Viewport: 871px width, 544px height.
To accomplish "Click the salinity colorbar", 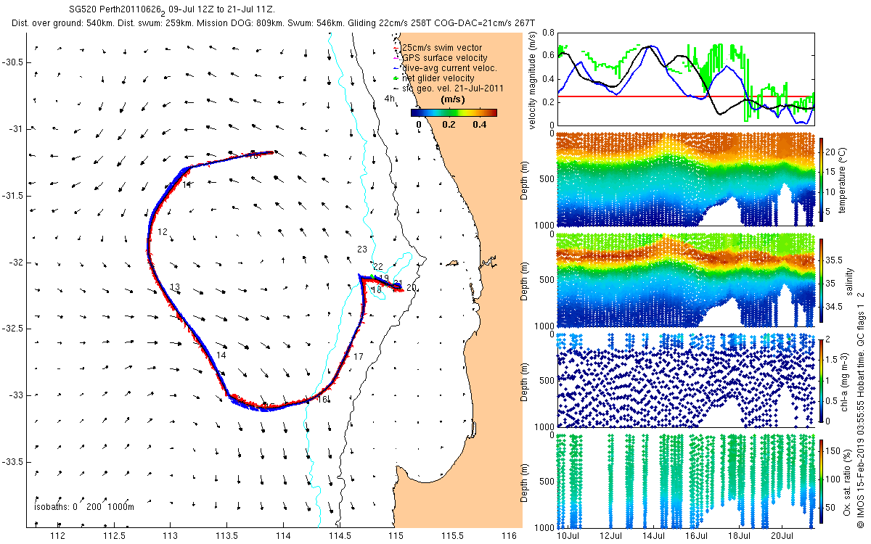I will pyautogui.click(x=822, y=281).
